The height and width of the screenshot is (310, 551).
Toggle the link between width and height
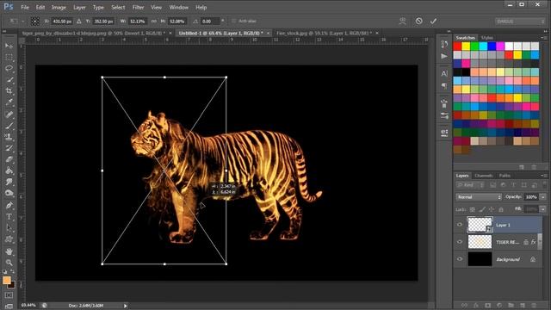154,21
